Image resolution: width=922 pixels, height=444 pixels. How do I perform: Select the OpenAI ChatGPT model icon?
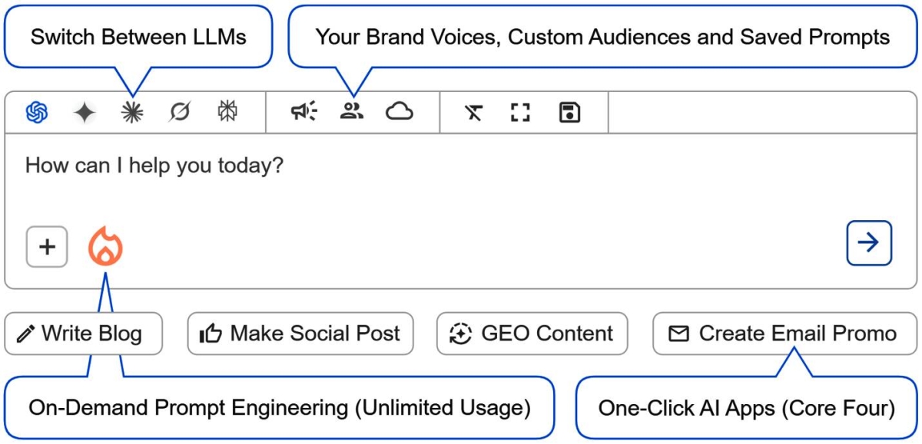(x=37, y=113)
